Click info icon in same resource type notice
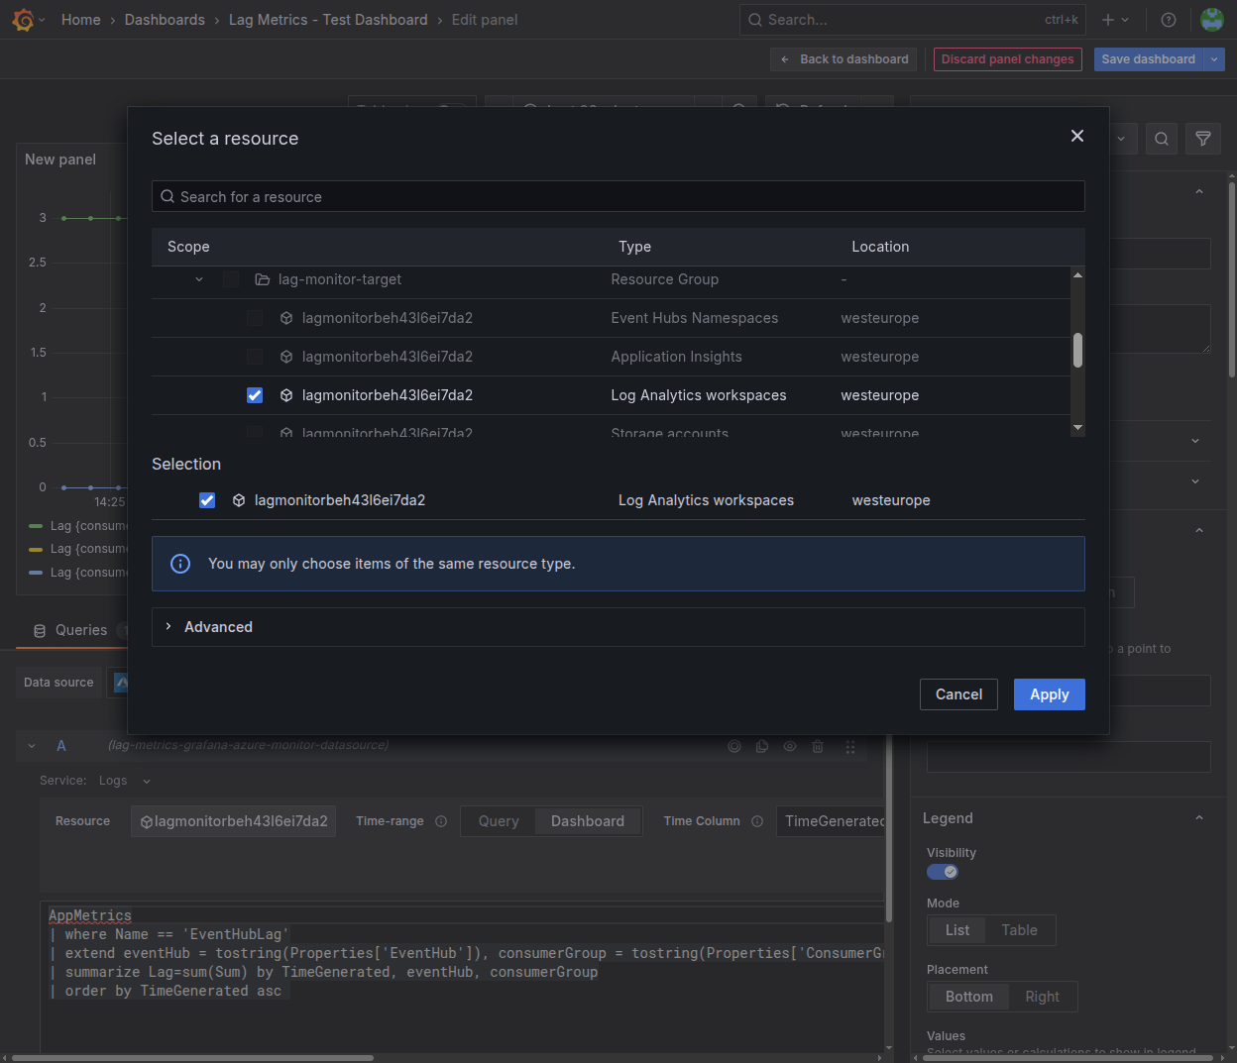 point(180,564)
